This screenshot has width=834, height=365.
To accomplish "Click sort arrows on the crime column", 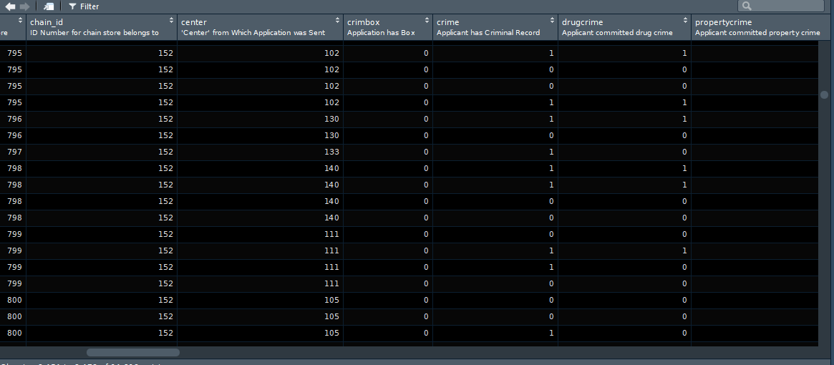I will coord(553,20).
